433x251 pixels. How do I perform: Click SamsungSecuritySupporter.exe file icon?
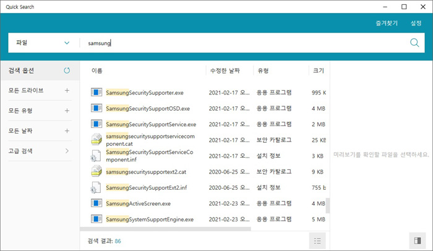tap(96, 92)
